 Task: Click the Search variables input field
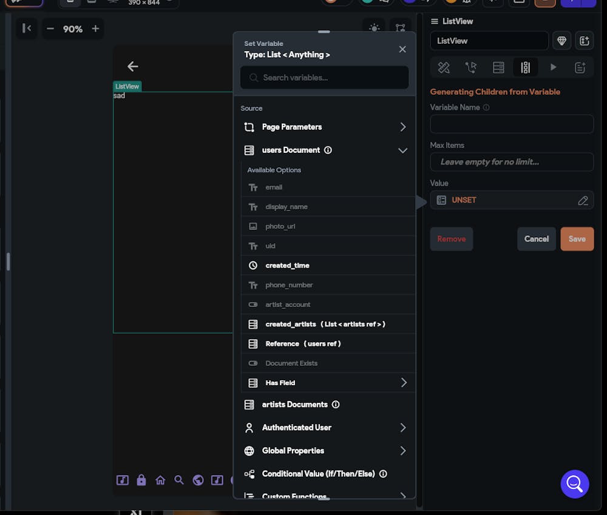324,78
